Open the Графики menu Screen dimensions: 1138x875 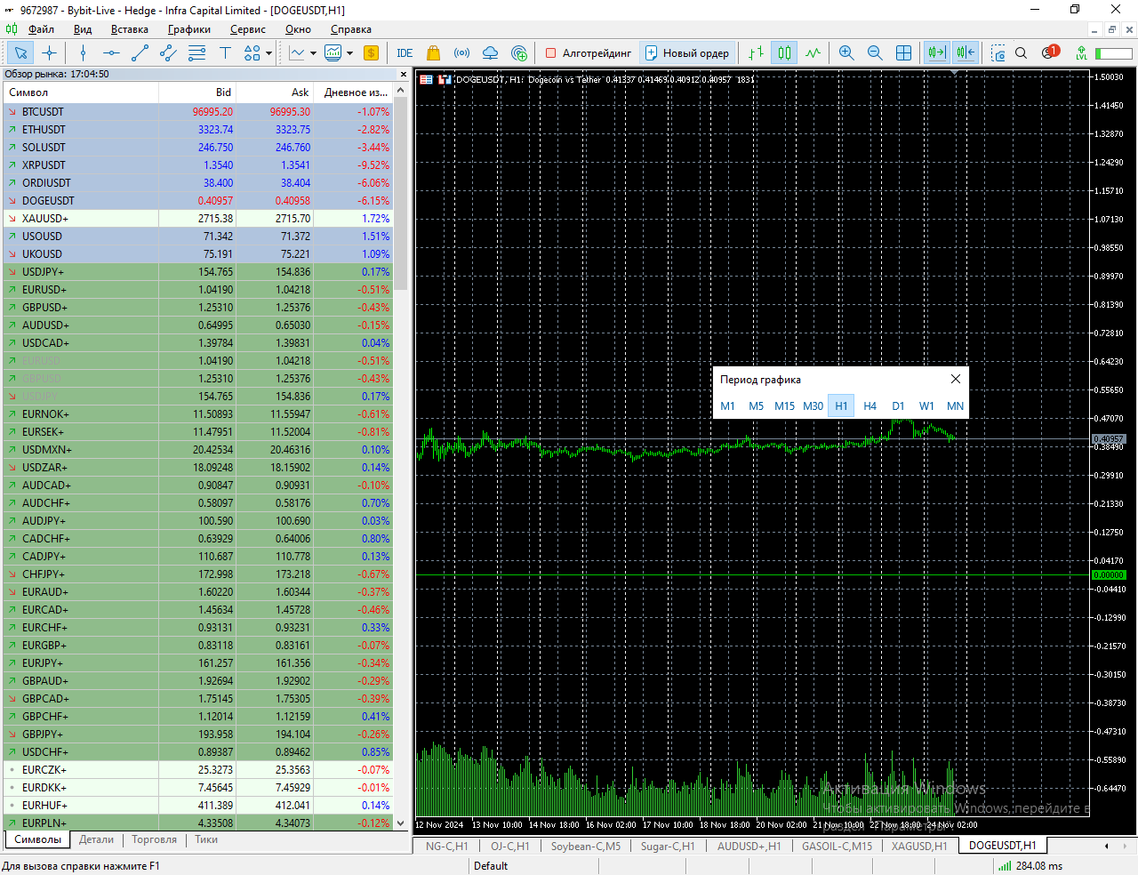click(x=188, y=29)
